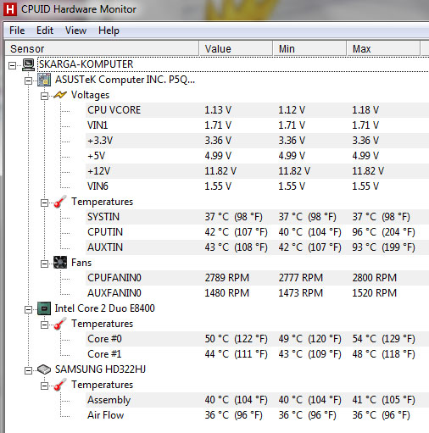
Task: Collapse the SAMSUNG HD322HJ node
Action: coord(28,371)
